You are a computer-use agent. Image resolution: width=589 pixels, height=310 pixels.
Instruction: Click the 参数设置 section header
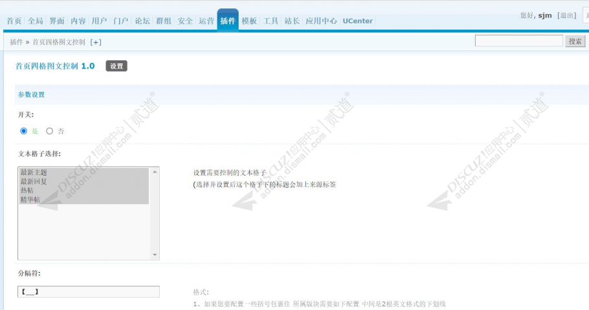coord(32,94)
